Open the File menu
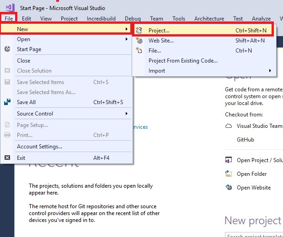 (9, 18)
